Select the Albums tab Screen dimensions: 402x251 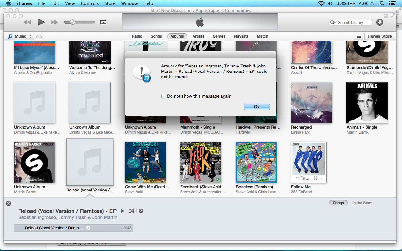coord(177,36)
